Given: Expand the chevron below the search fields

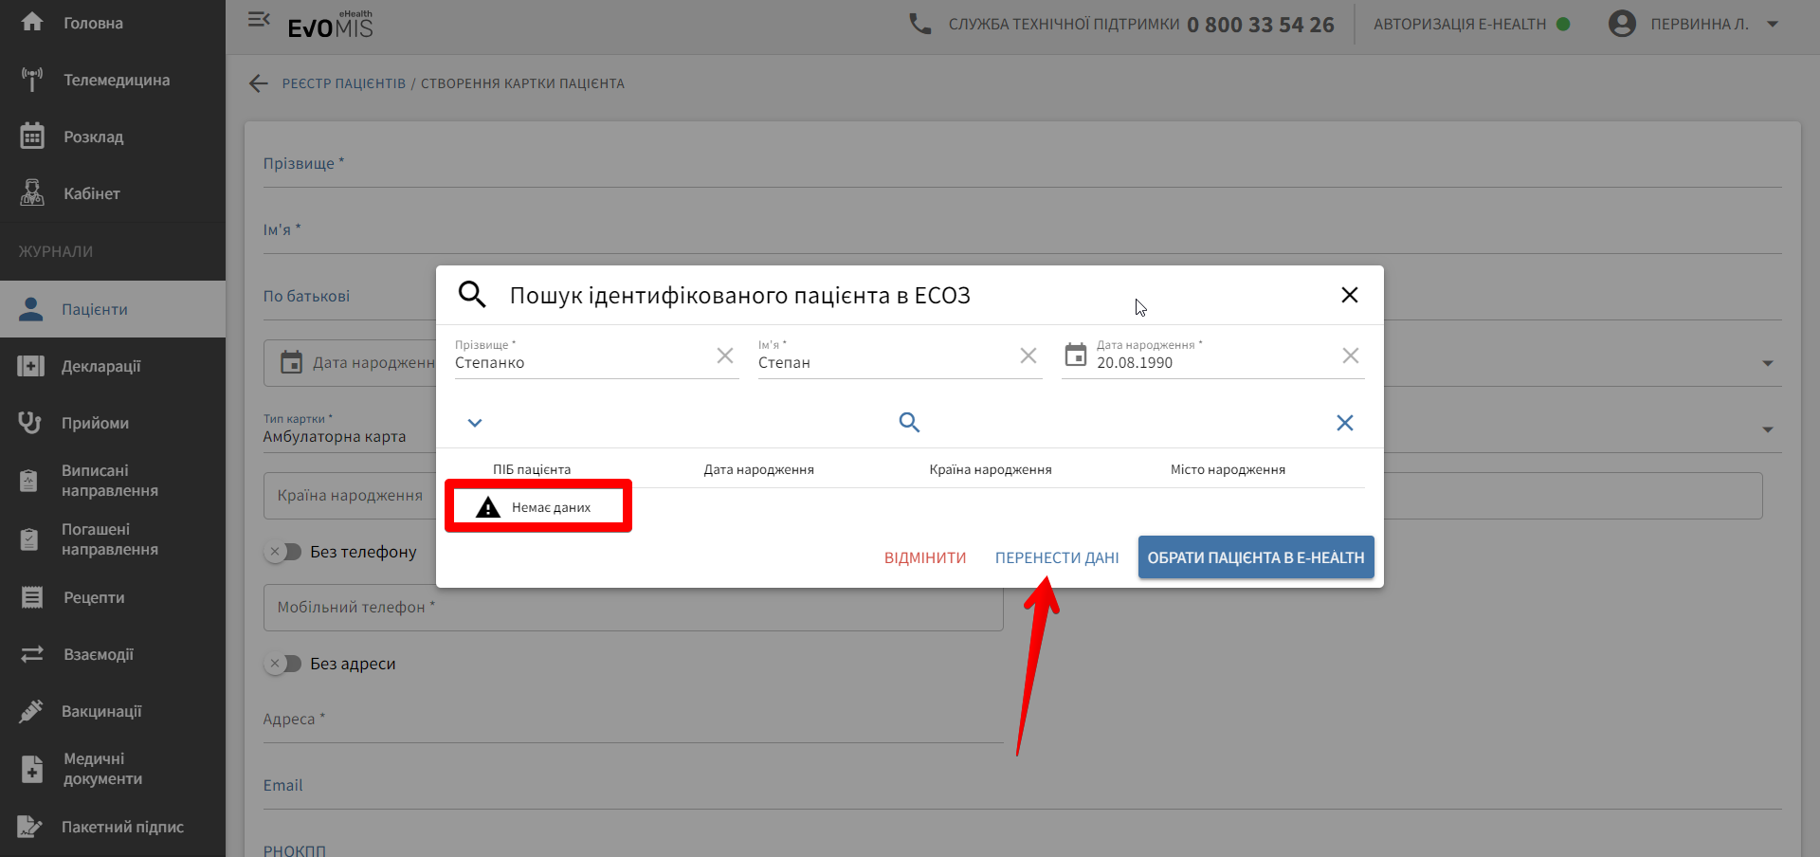Looking at the screenshot, I should [x=474, y=423].
